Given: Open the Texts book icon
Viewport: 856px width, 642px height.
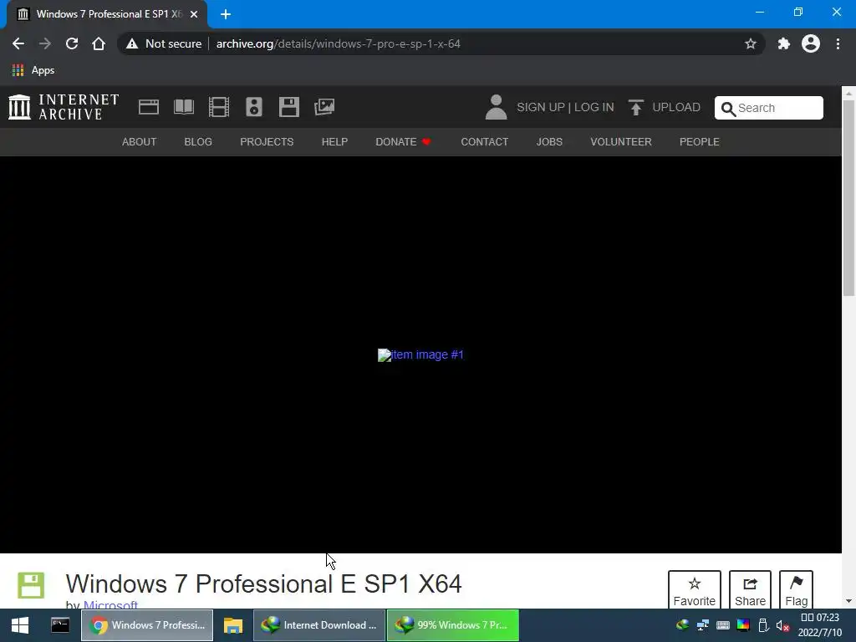Looking at the screenshot, I should point(183,107).
